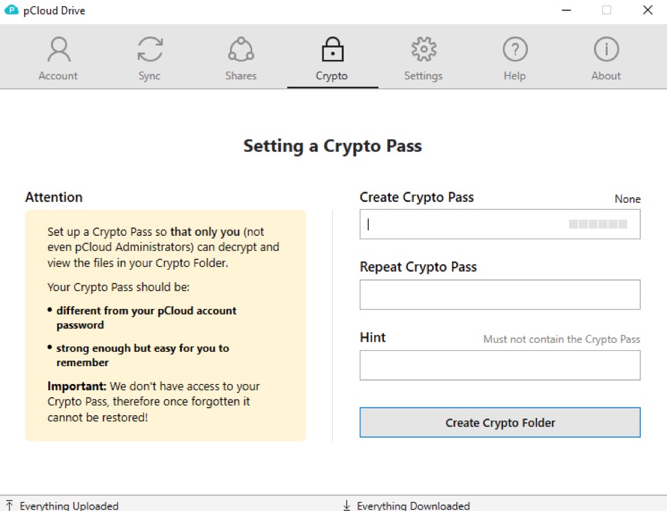Viewport: 667px width, 511px height.
Task: Open the Sync section icon
Action: coord(150,50)
